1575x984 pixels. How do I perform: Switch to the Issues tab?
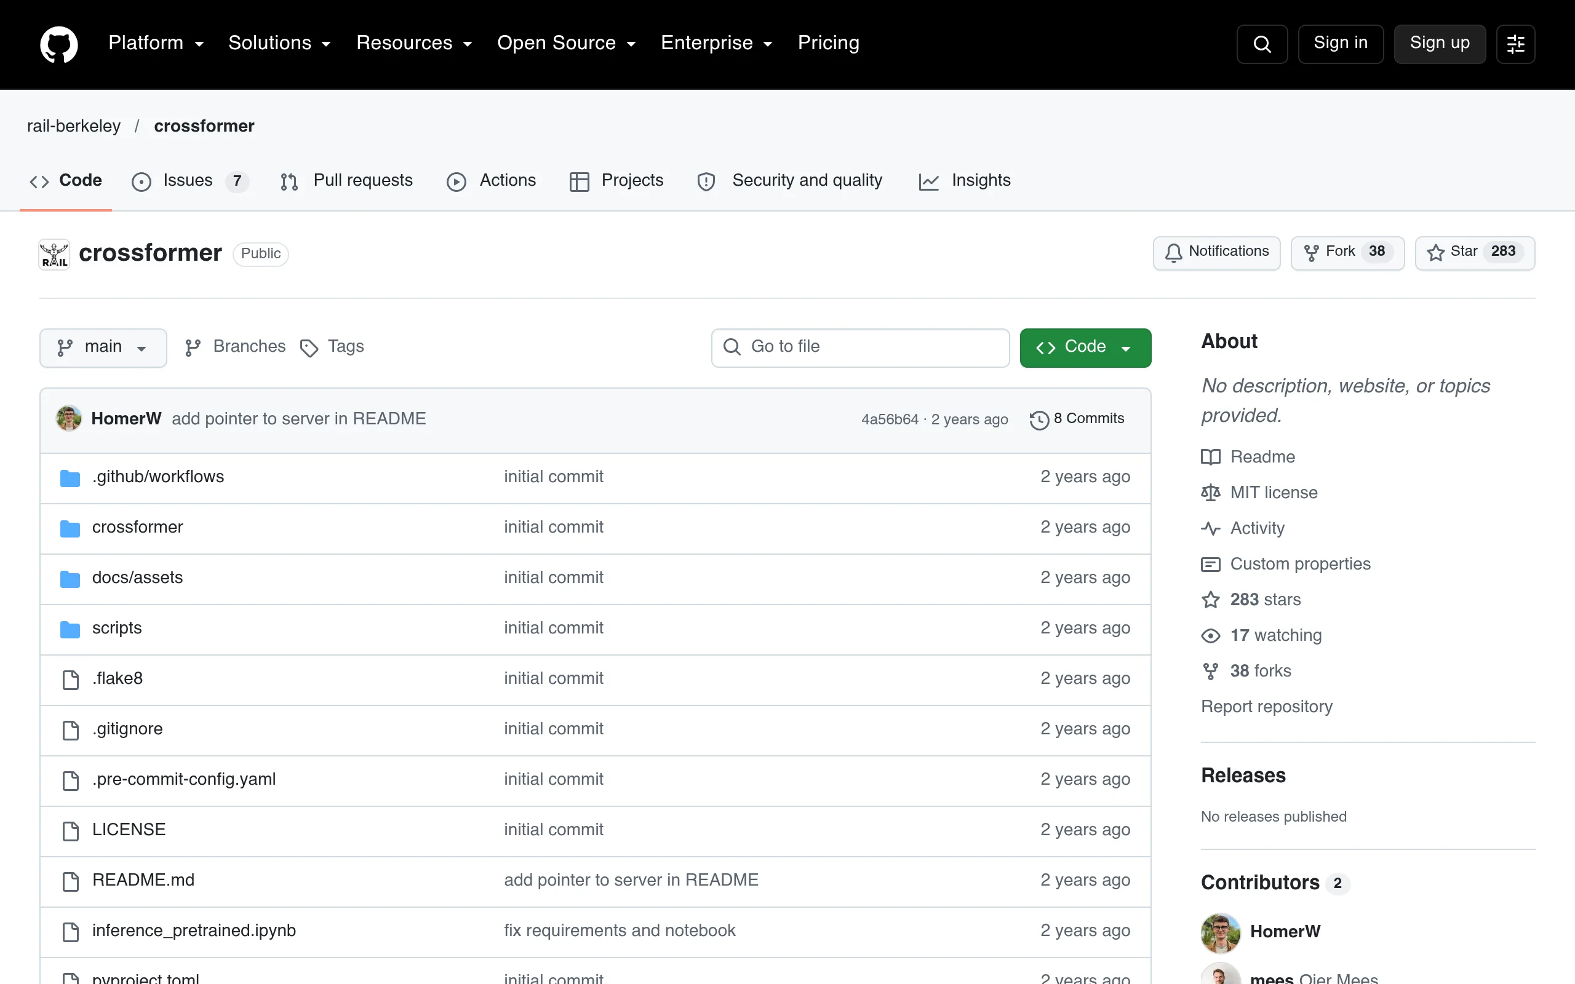click(x=189, y=181)
